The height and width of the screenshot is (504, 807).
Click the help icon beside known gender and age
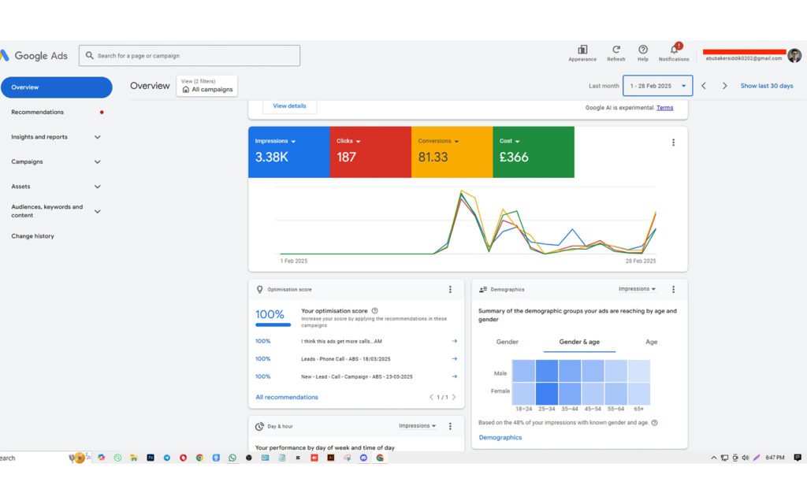(x=655, y=423)
